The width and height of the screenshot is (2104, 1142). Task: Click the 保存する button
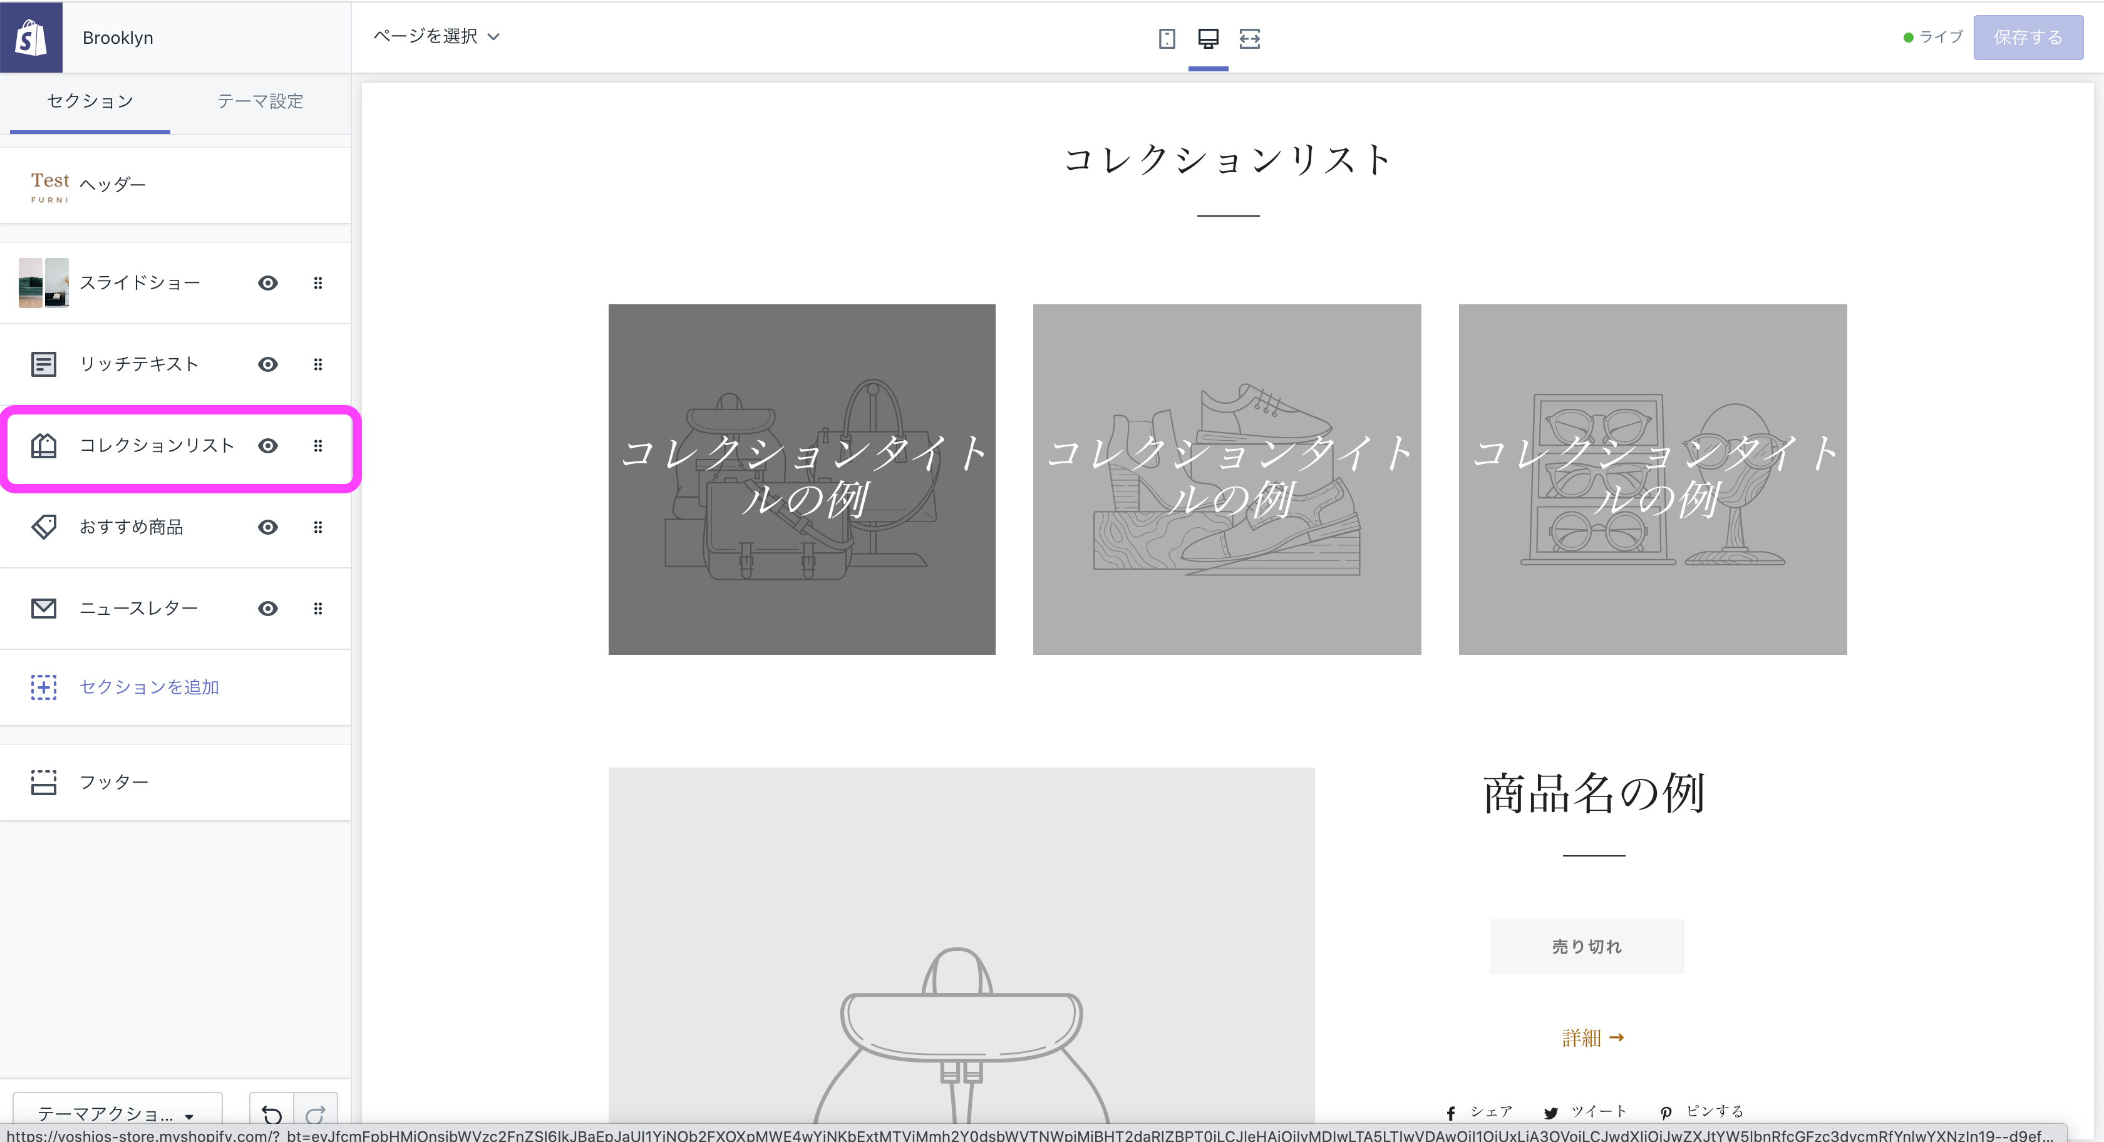coord(2028,37)
